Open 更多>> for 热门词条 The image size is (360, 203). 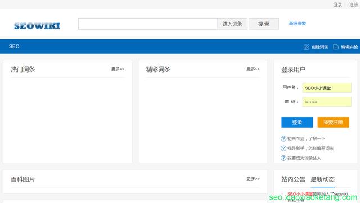tap(118, 69)
